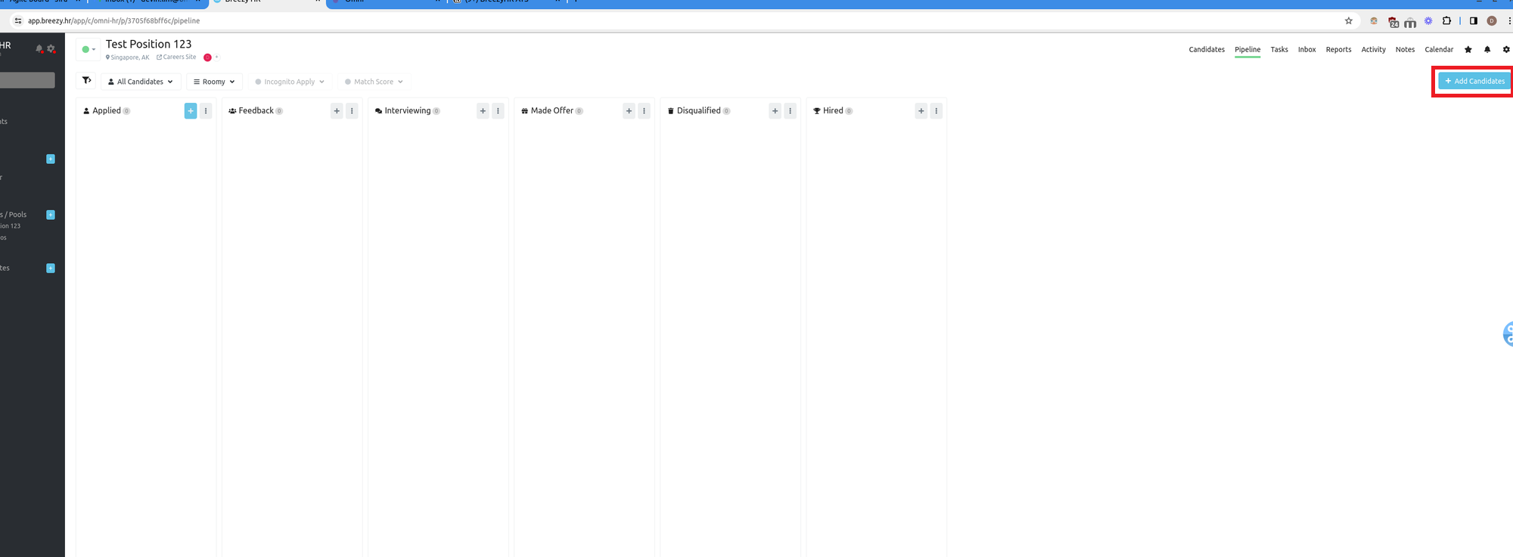Click Disqualified column title
The height and width of the screenshot is (557, 1513).
698,111
